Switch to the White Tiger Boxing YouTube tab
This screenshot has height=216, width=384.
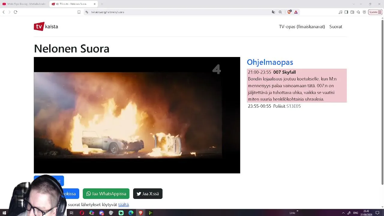25,4
